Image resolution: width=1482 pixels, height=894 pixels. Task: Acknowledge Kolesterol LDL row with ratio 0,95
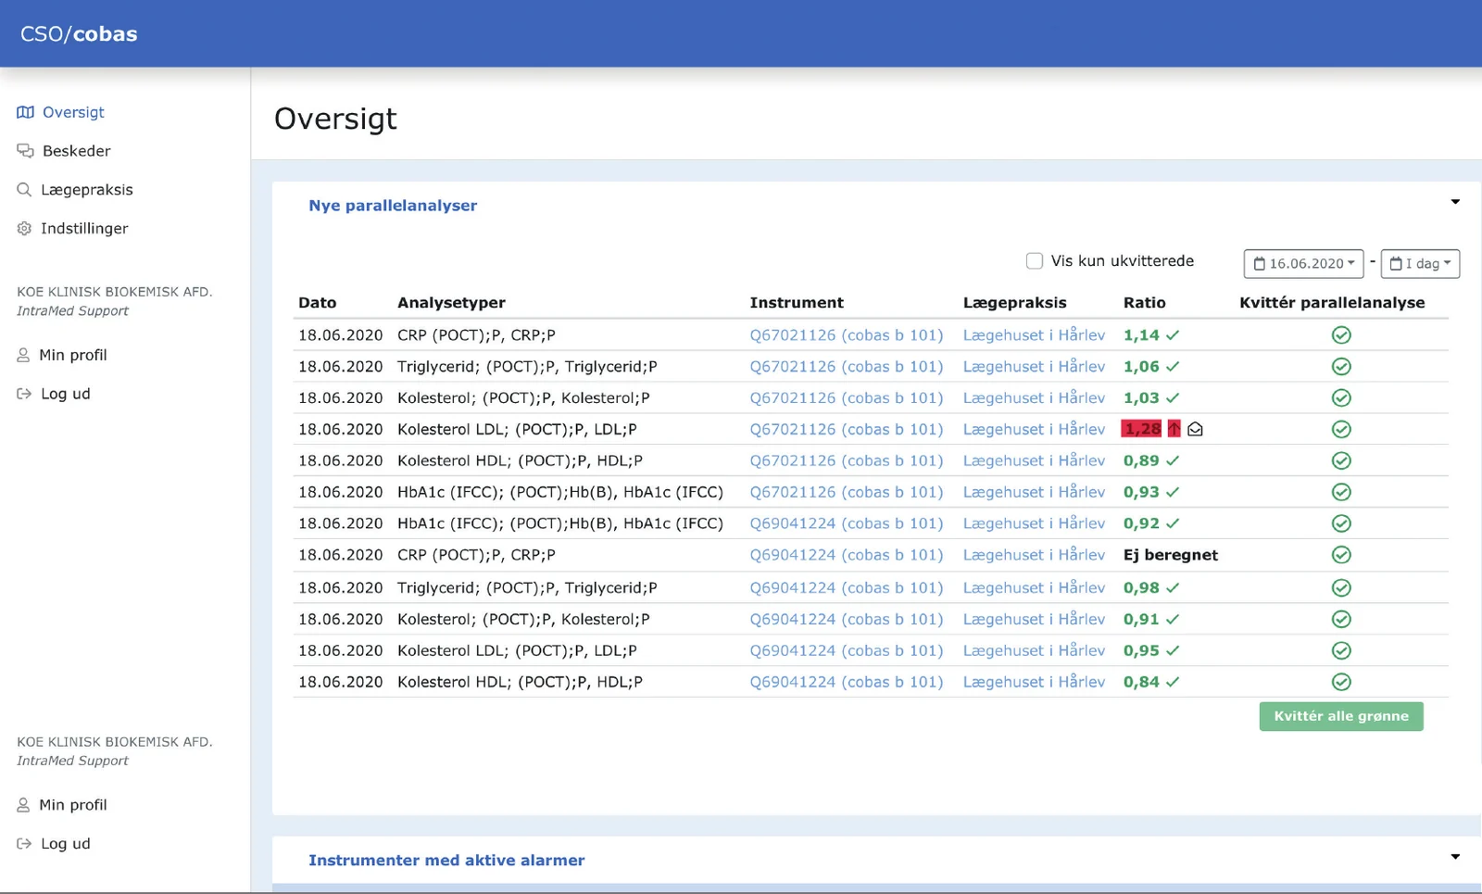coord(1340,651)
